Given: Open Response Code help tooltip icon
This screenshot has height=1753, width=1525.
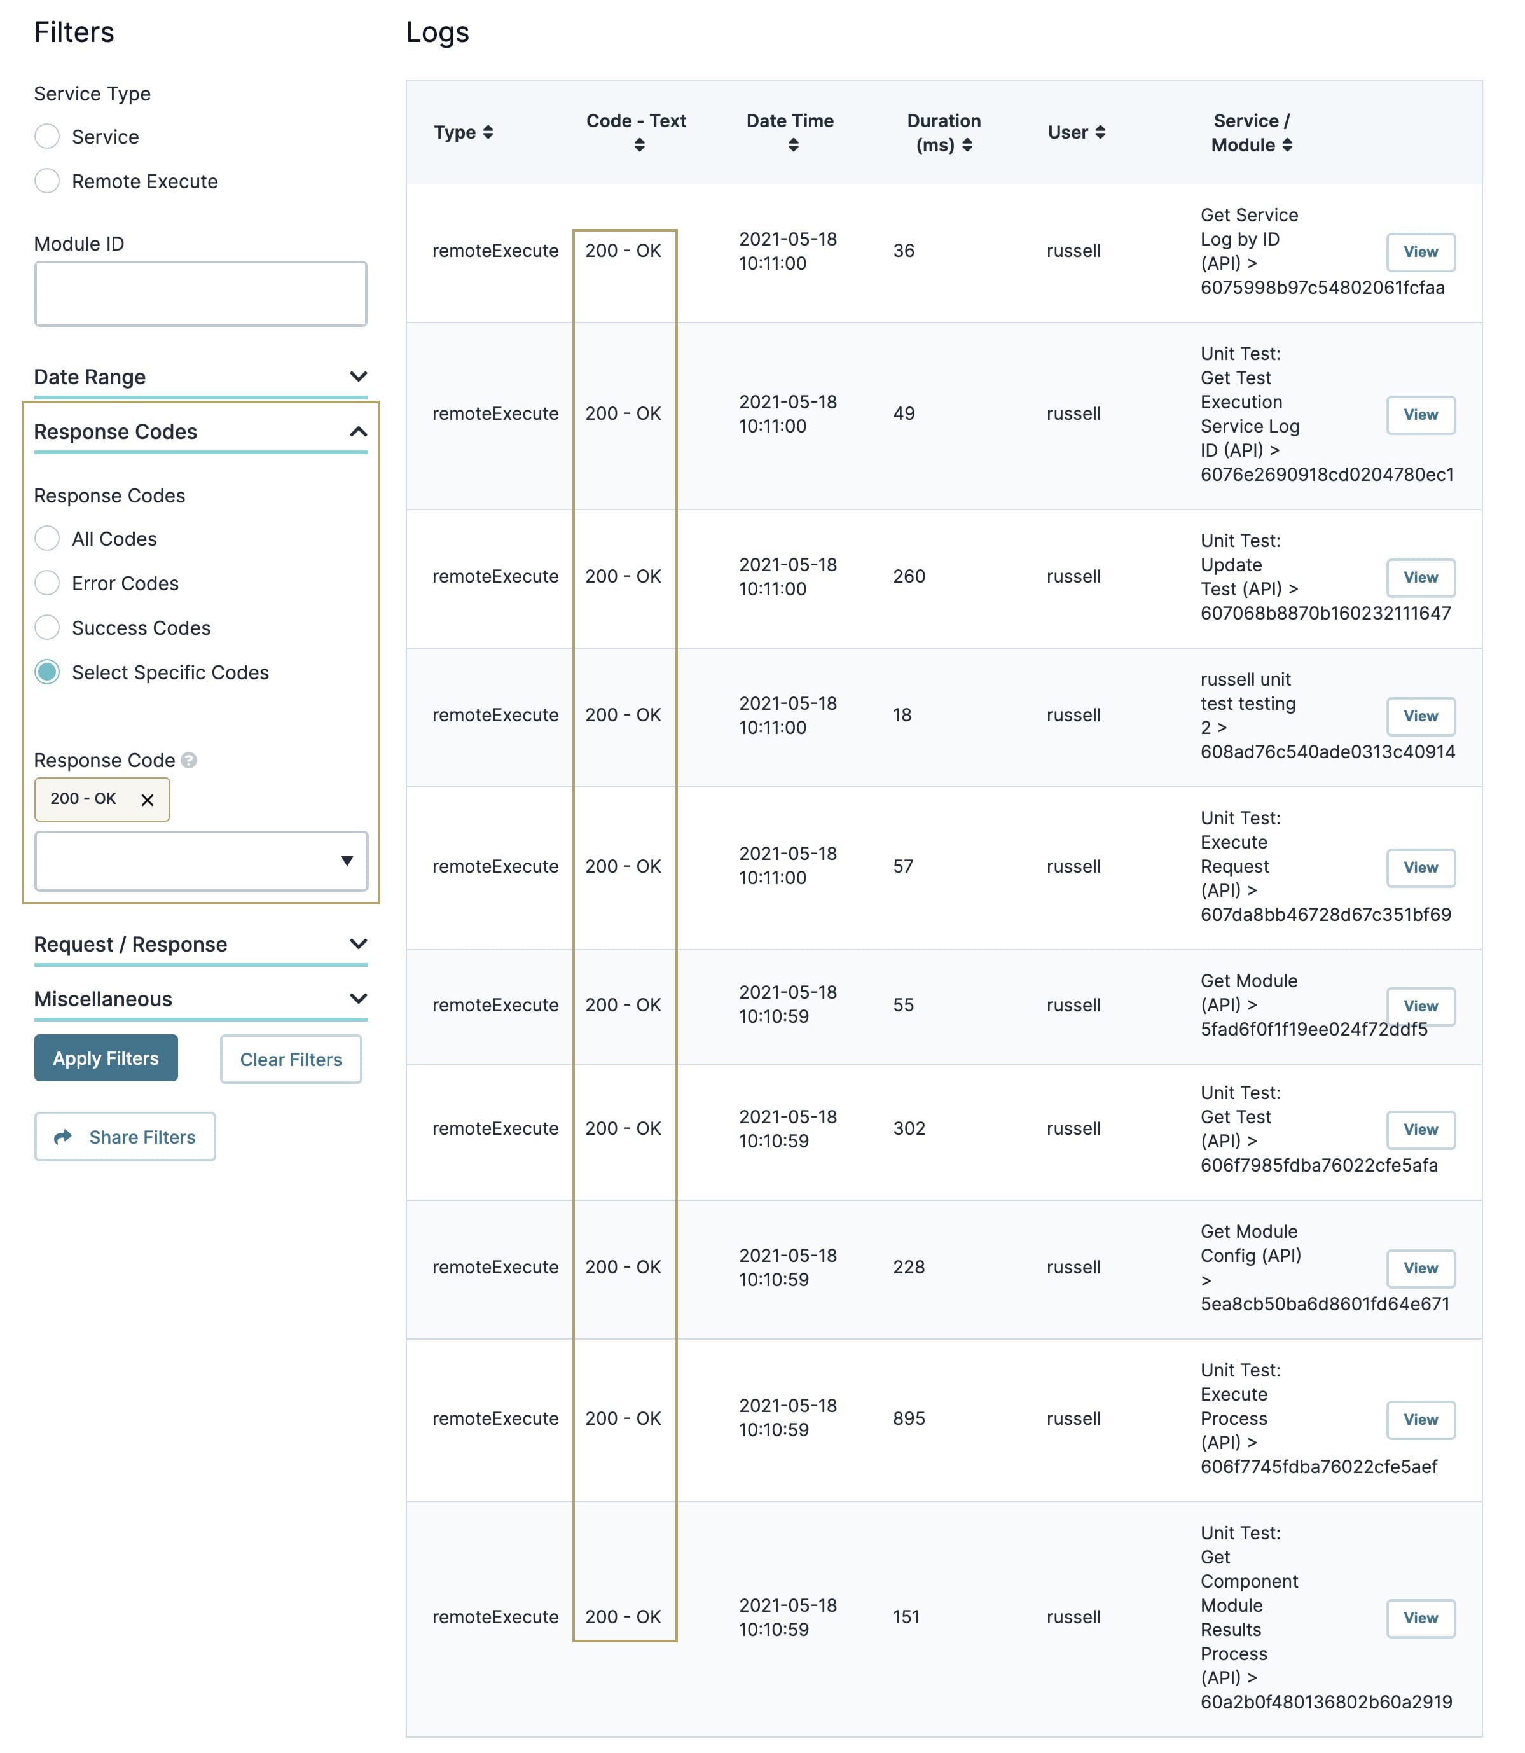Looking at the screenshot, I should [x=189, y=760].
